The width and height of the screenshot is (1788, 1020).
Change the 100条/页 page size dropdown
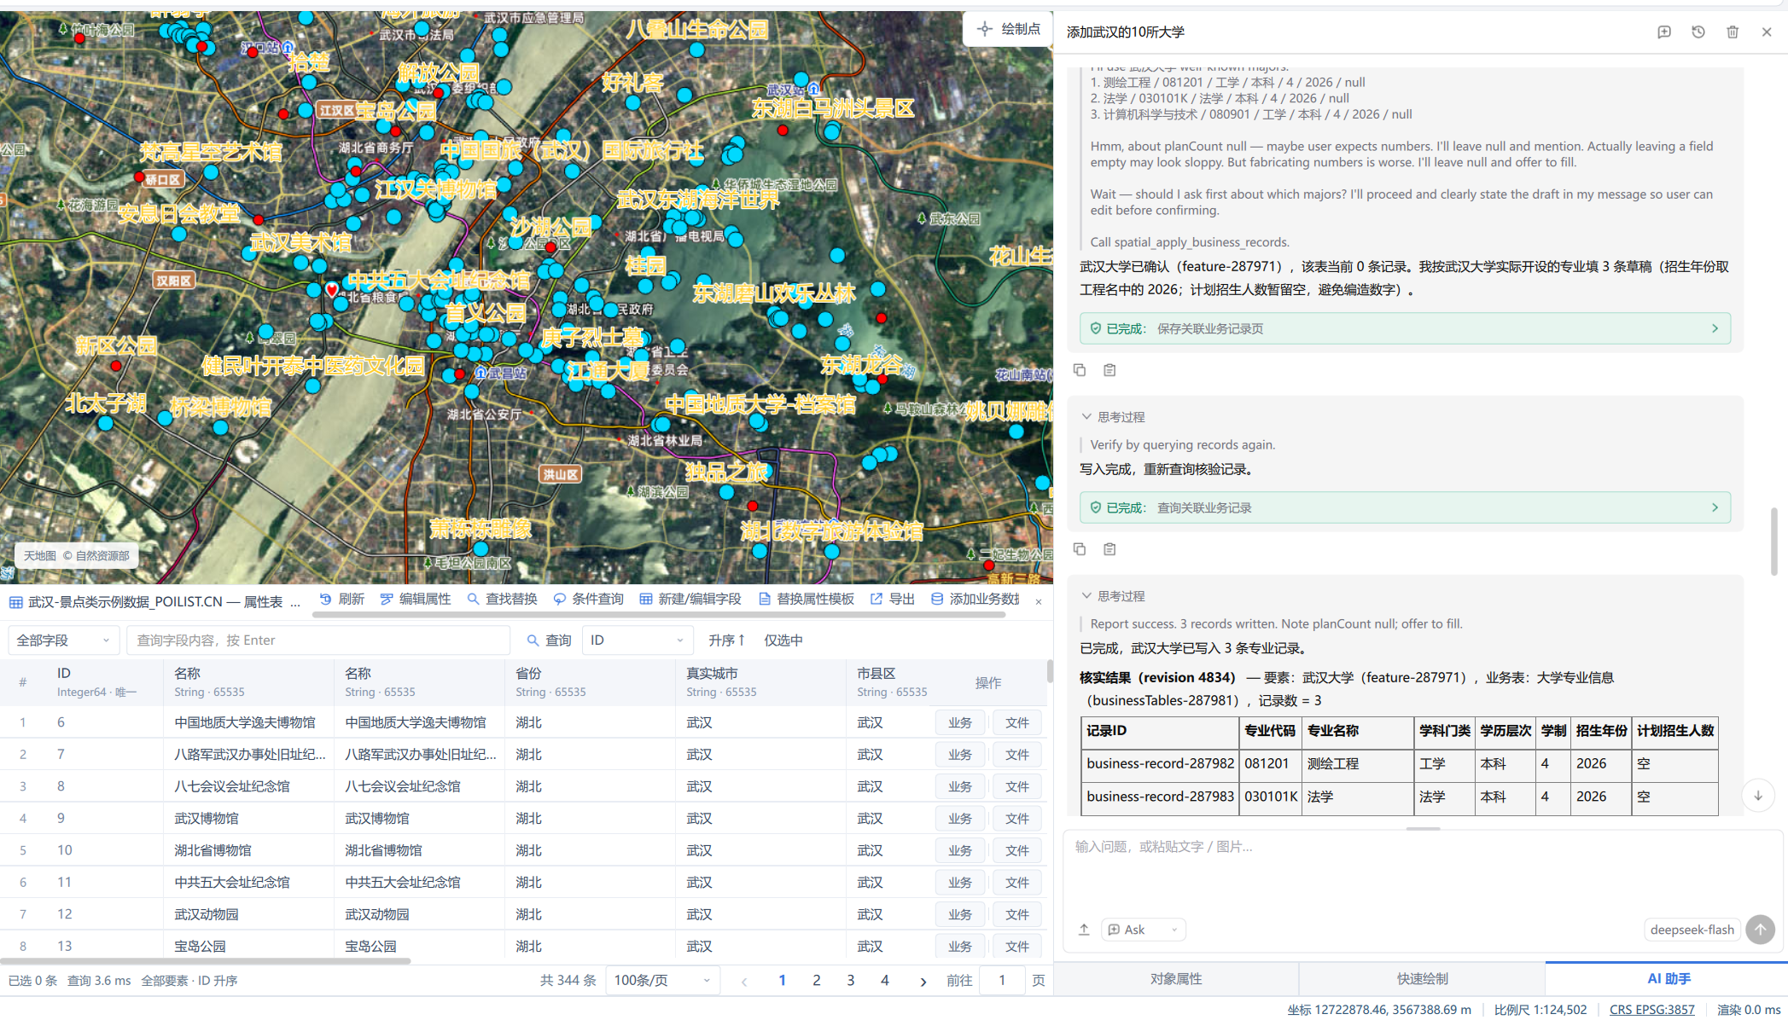click(x=662, y=980)
